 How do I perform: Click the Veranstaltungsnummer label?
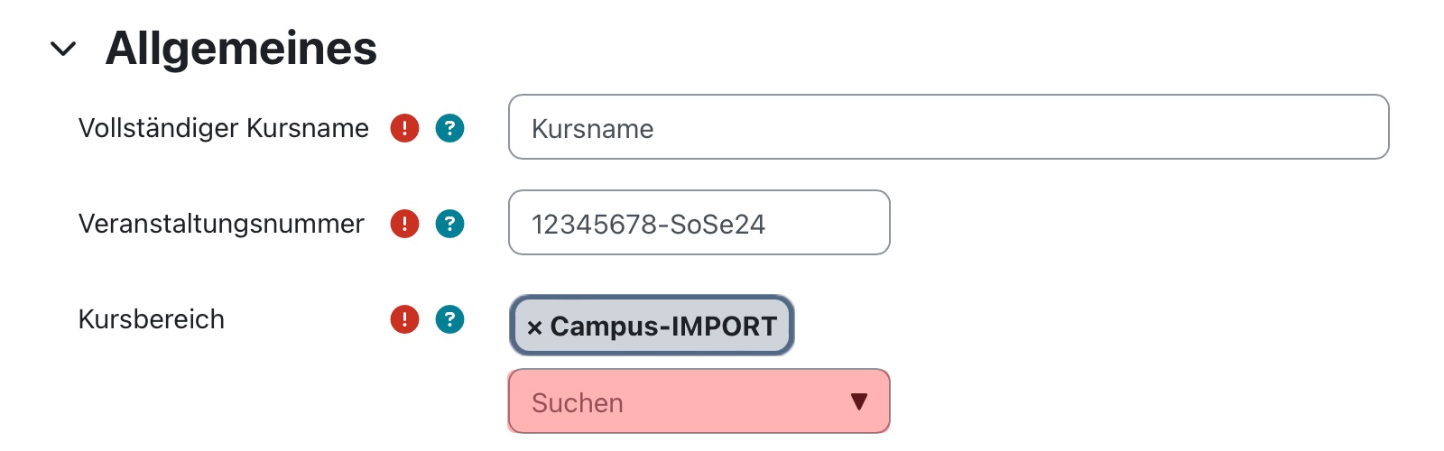pos(221,224)
